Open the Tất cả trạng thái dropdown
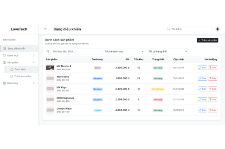 click(168, 51)
